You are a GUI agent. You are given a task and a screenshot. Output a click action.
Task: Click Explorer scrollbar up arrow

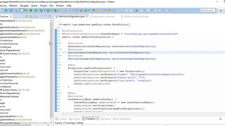tap(51, 21)
